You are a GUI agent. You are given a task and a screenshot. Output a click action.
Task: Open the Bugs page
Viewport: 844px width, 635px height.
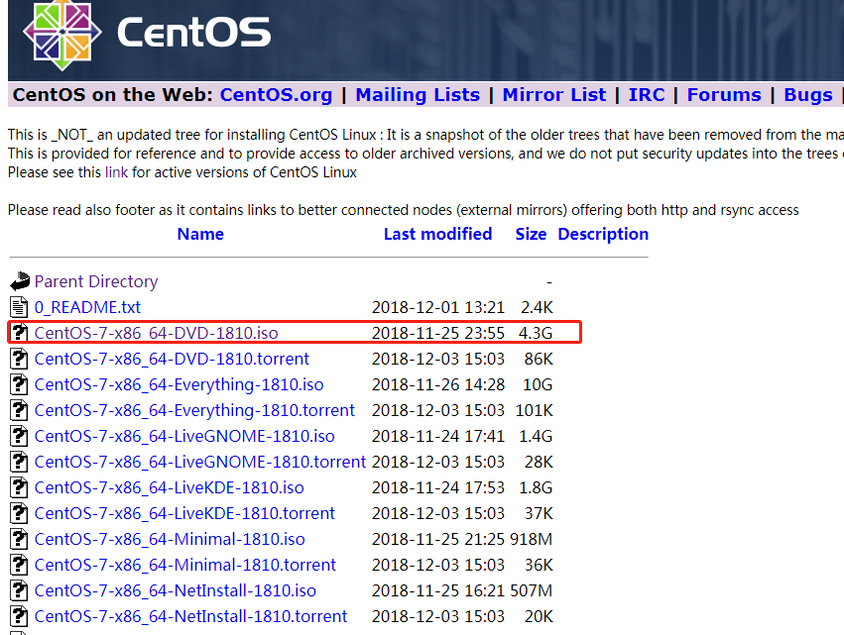(807, 94)
